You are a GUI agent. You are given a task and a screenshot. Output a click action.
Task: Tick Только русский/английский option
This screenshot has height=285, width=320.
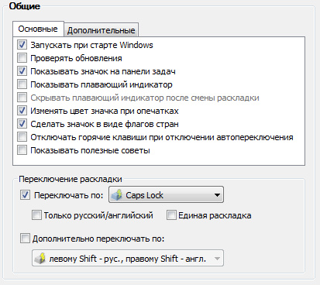[36, 215]
